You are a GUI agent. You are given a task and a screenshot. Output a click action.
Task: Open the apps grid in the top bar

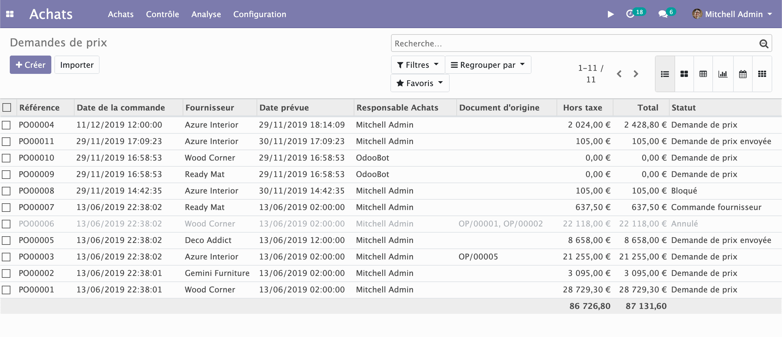[x=10, y=14]
